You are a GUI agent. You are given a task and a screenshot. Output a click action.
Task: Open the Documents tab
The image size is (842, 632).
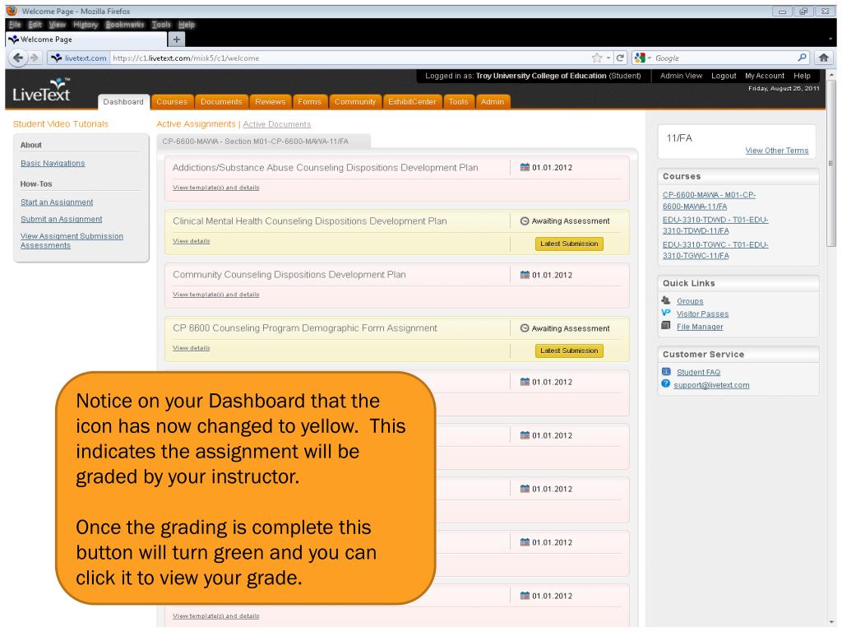(221, 101)
